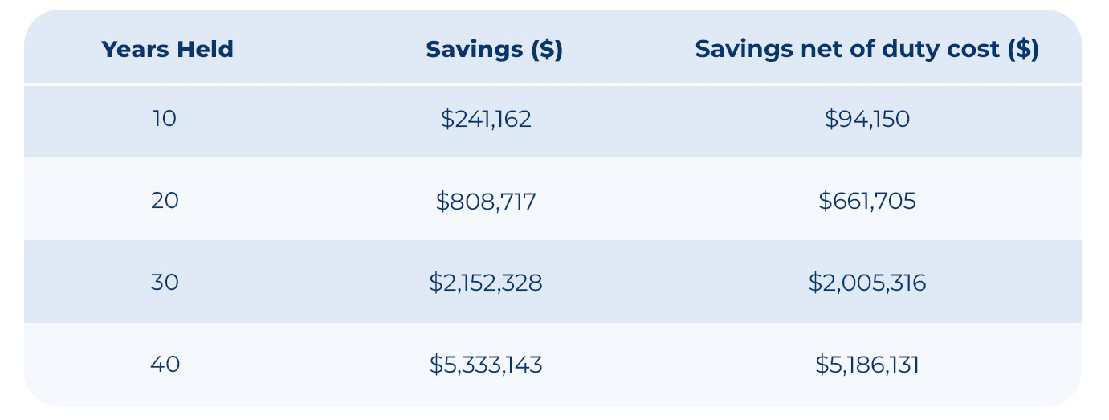This screenshot has height=420, width=1109.
Task: Click the $94,150 net savings cell
Action: pyautogui.click(x=866, y=120)
